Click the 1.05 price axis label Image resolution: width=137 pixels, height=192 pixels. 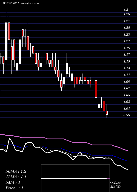[127, 95]
